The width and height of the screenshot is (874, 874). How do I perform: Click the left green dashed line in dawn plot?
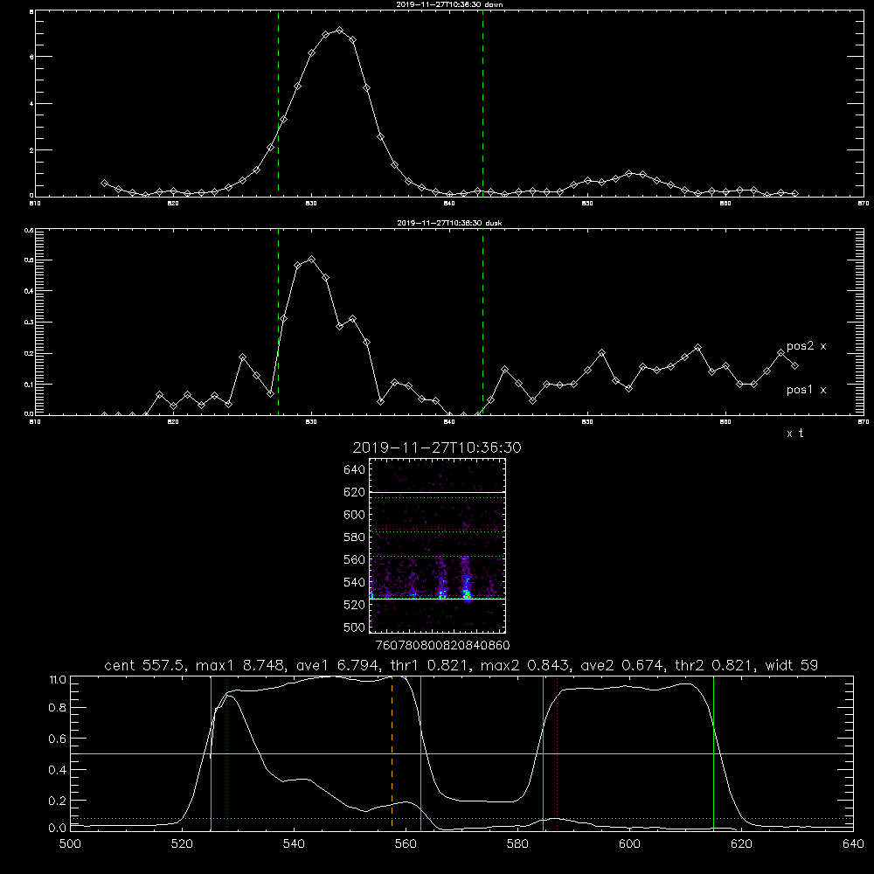[x=278, y=104]
